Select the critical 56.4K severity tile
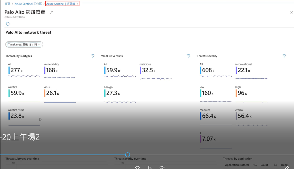 (x=252, y=117)
